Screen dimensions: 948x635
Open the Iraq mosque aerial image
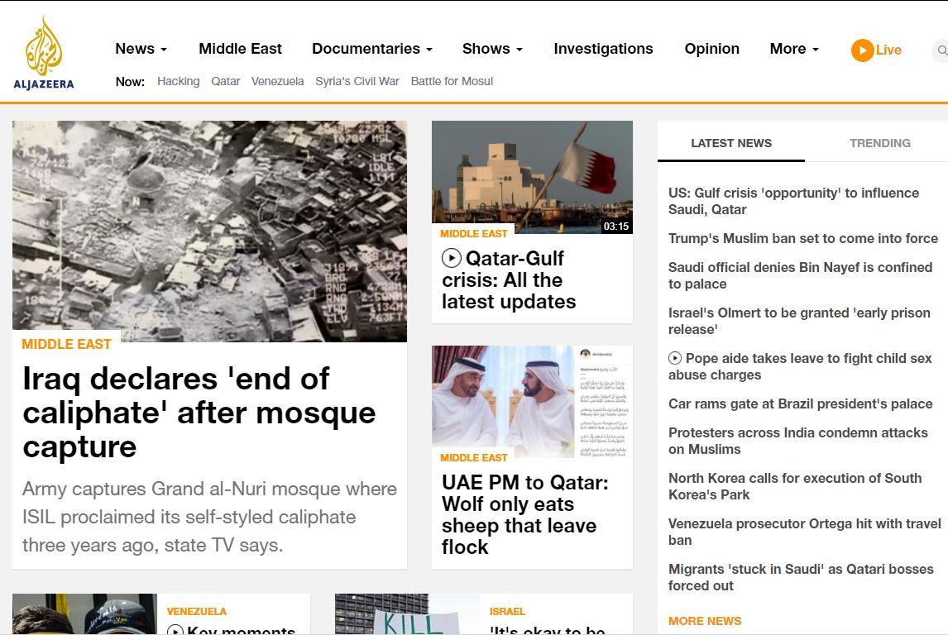pyautogui.click(x=209, y=232)
